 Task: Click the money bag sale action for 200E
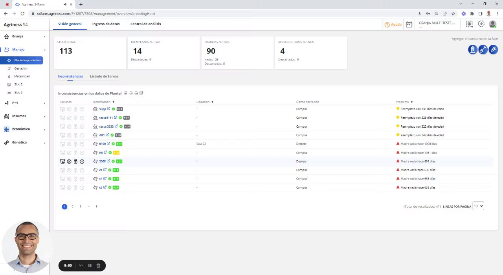tap(75, 161)
